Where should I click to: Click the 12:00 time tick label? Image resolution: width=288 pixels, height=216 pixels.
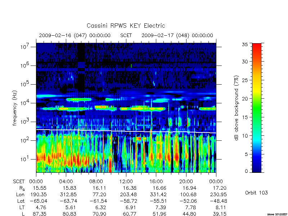[x=126, y=181]
